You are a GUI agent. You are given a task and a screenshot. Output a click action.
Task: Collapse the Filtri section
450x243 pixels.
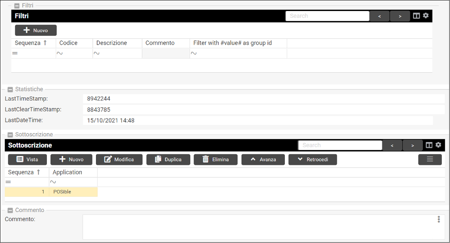point(17,6)
